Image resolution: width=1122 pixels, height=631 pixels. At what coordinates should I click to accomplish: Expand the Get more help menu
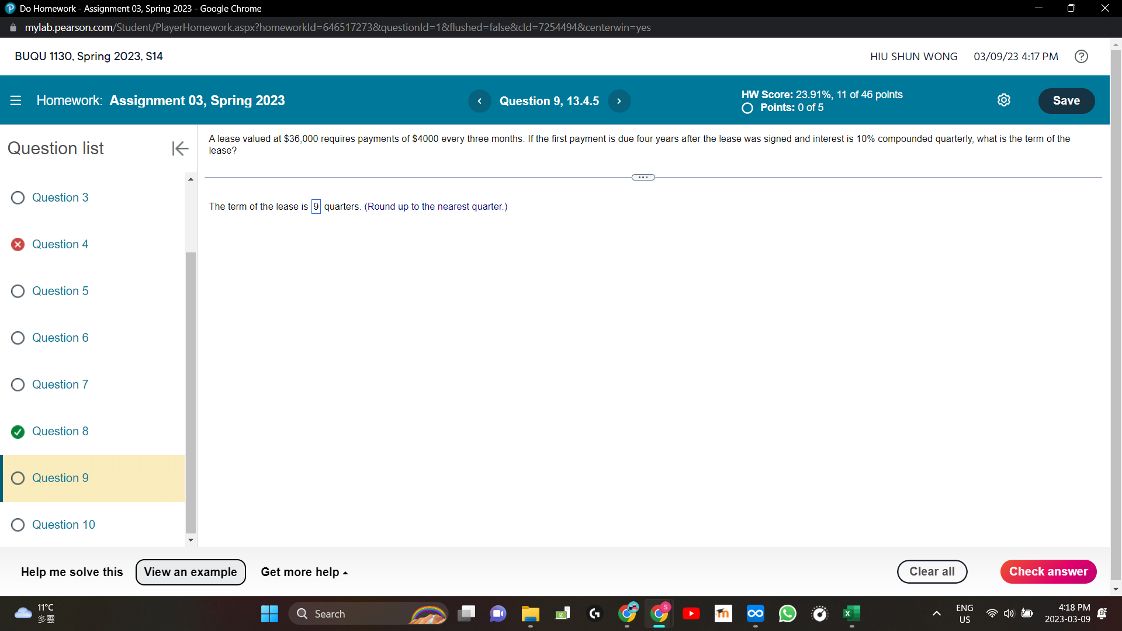304,572
